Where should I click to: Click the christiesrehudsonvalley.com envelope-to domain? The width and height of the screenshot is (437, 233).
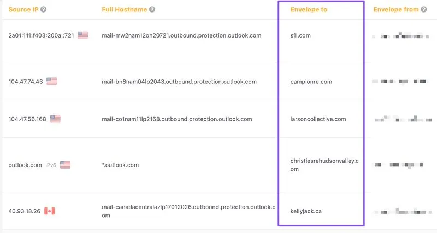pyautogui.click(x=324, y=165)
